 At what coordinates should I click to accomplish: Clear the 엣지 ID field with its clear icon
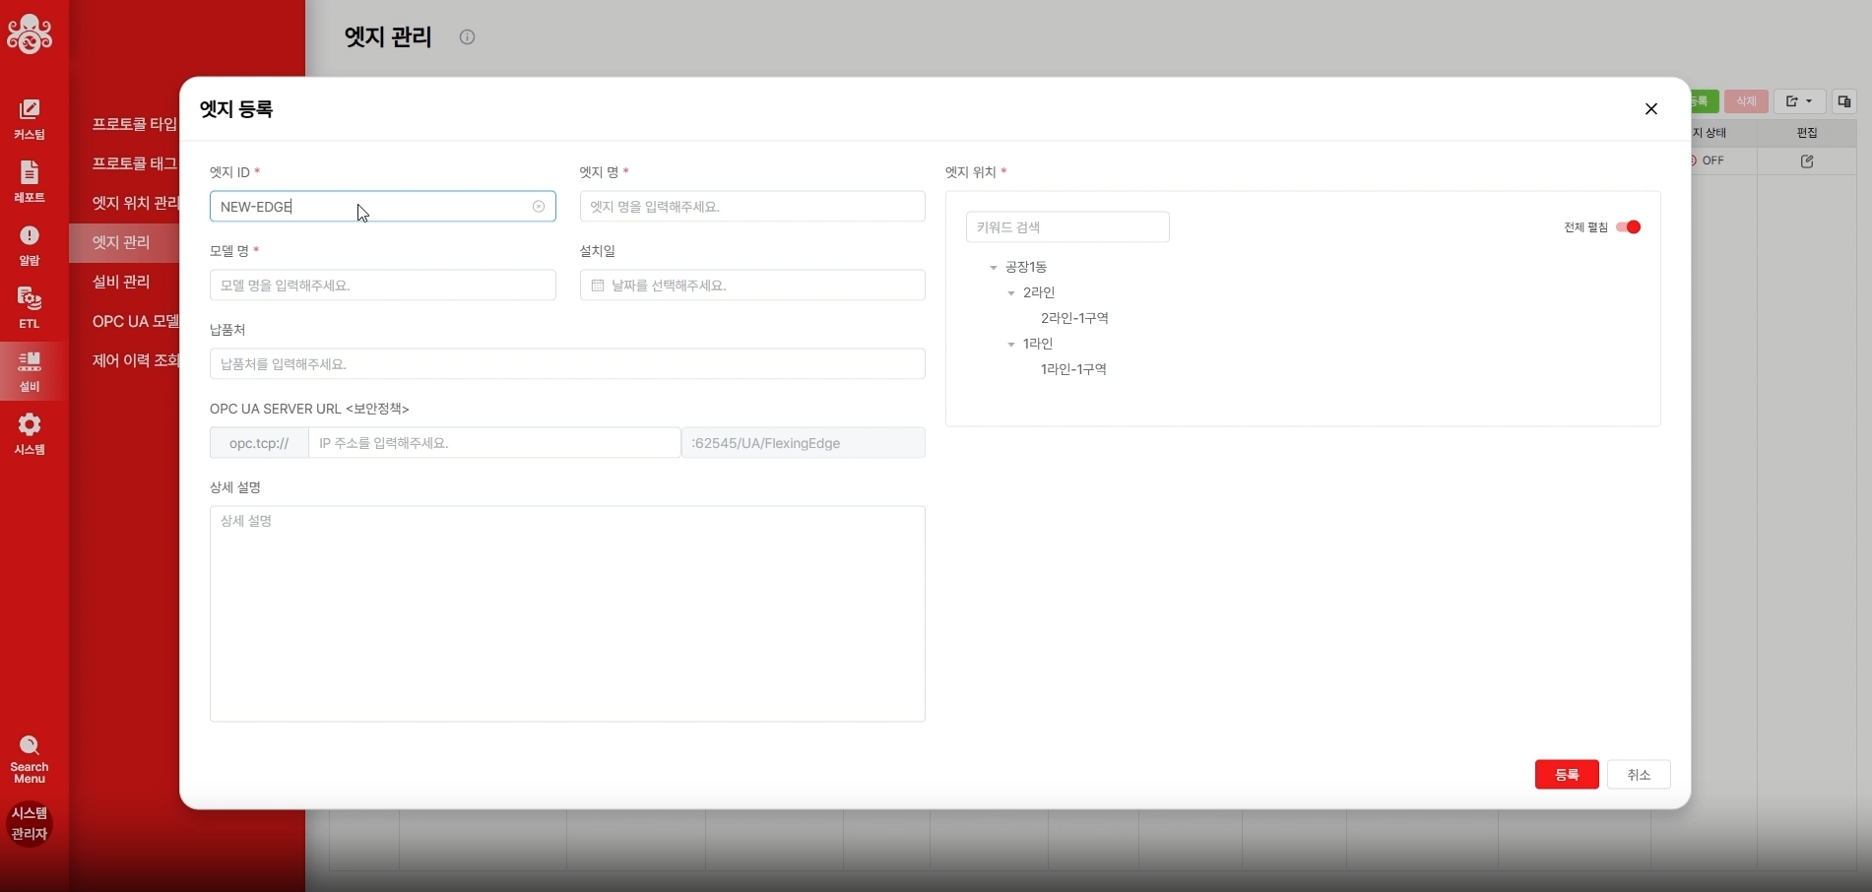click(x=539, y=207)
